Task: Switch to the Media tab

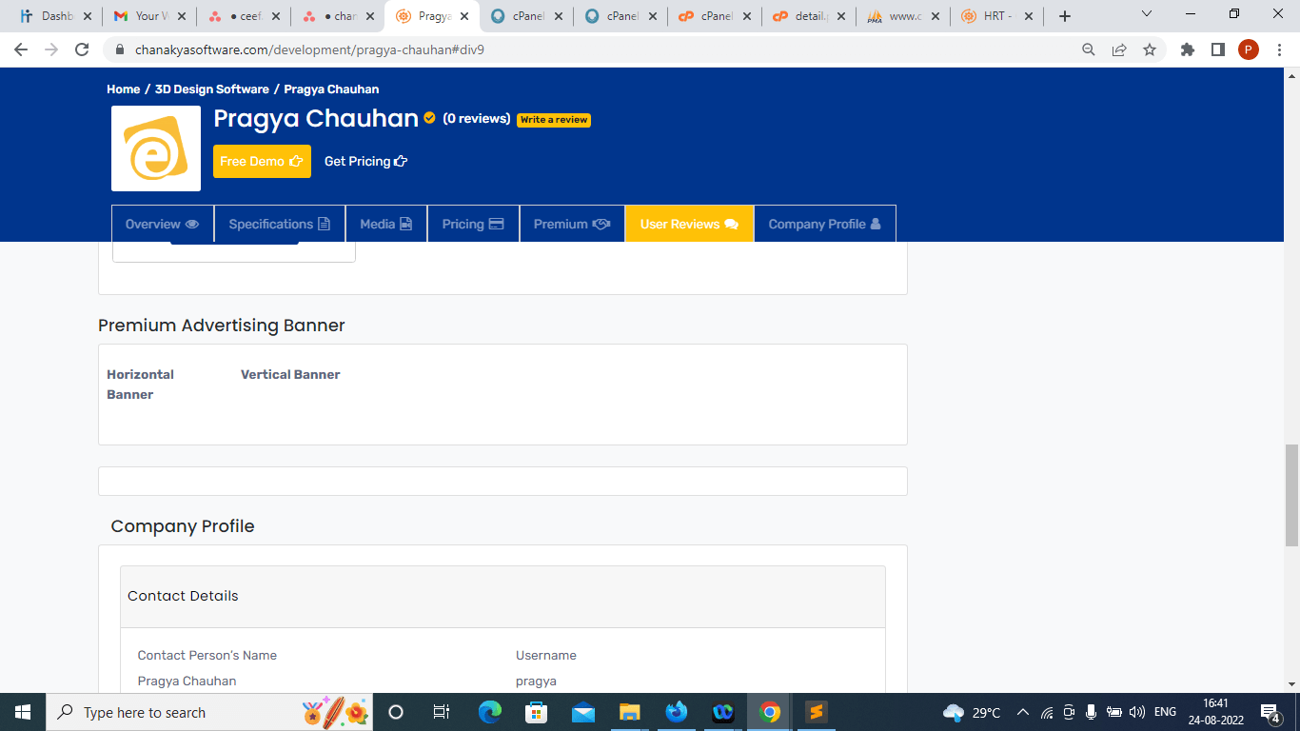Action: click(x=386, y=224)
